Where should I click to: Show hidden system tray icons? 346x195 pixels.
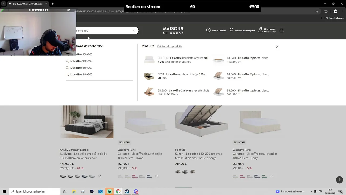(311, 191)
